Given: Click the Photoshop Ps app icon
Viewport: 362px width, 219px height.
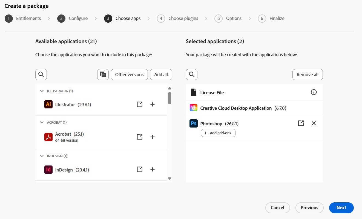Looking at the screenshot, I should click(194, 123).
